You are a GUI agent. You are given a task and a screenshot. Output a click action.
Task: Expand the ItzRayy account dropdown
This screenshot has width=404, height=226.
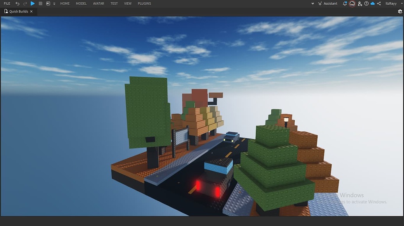click(402, 4)
